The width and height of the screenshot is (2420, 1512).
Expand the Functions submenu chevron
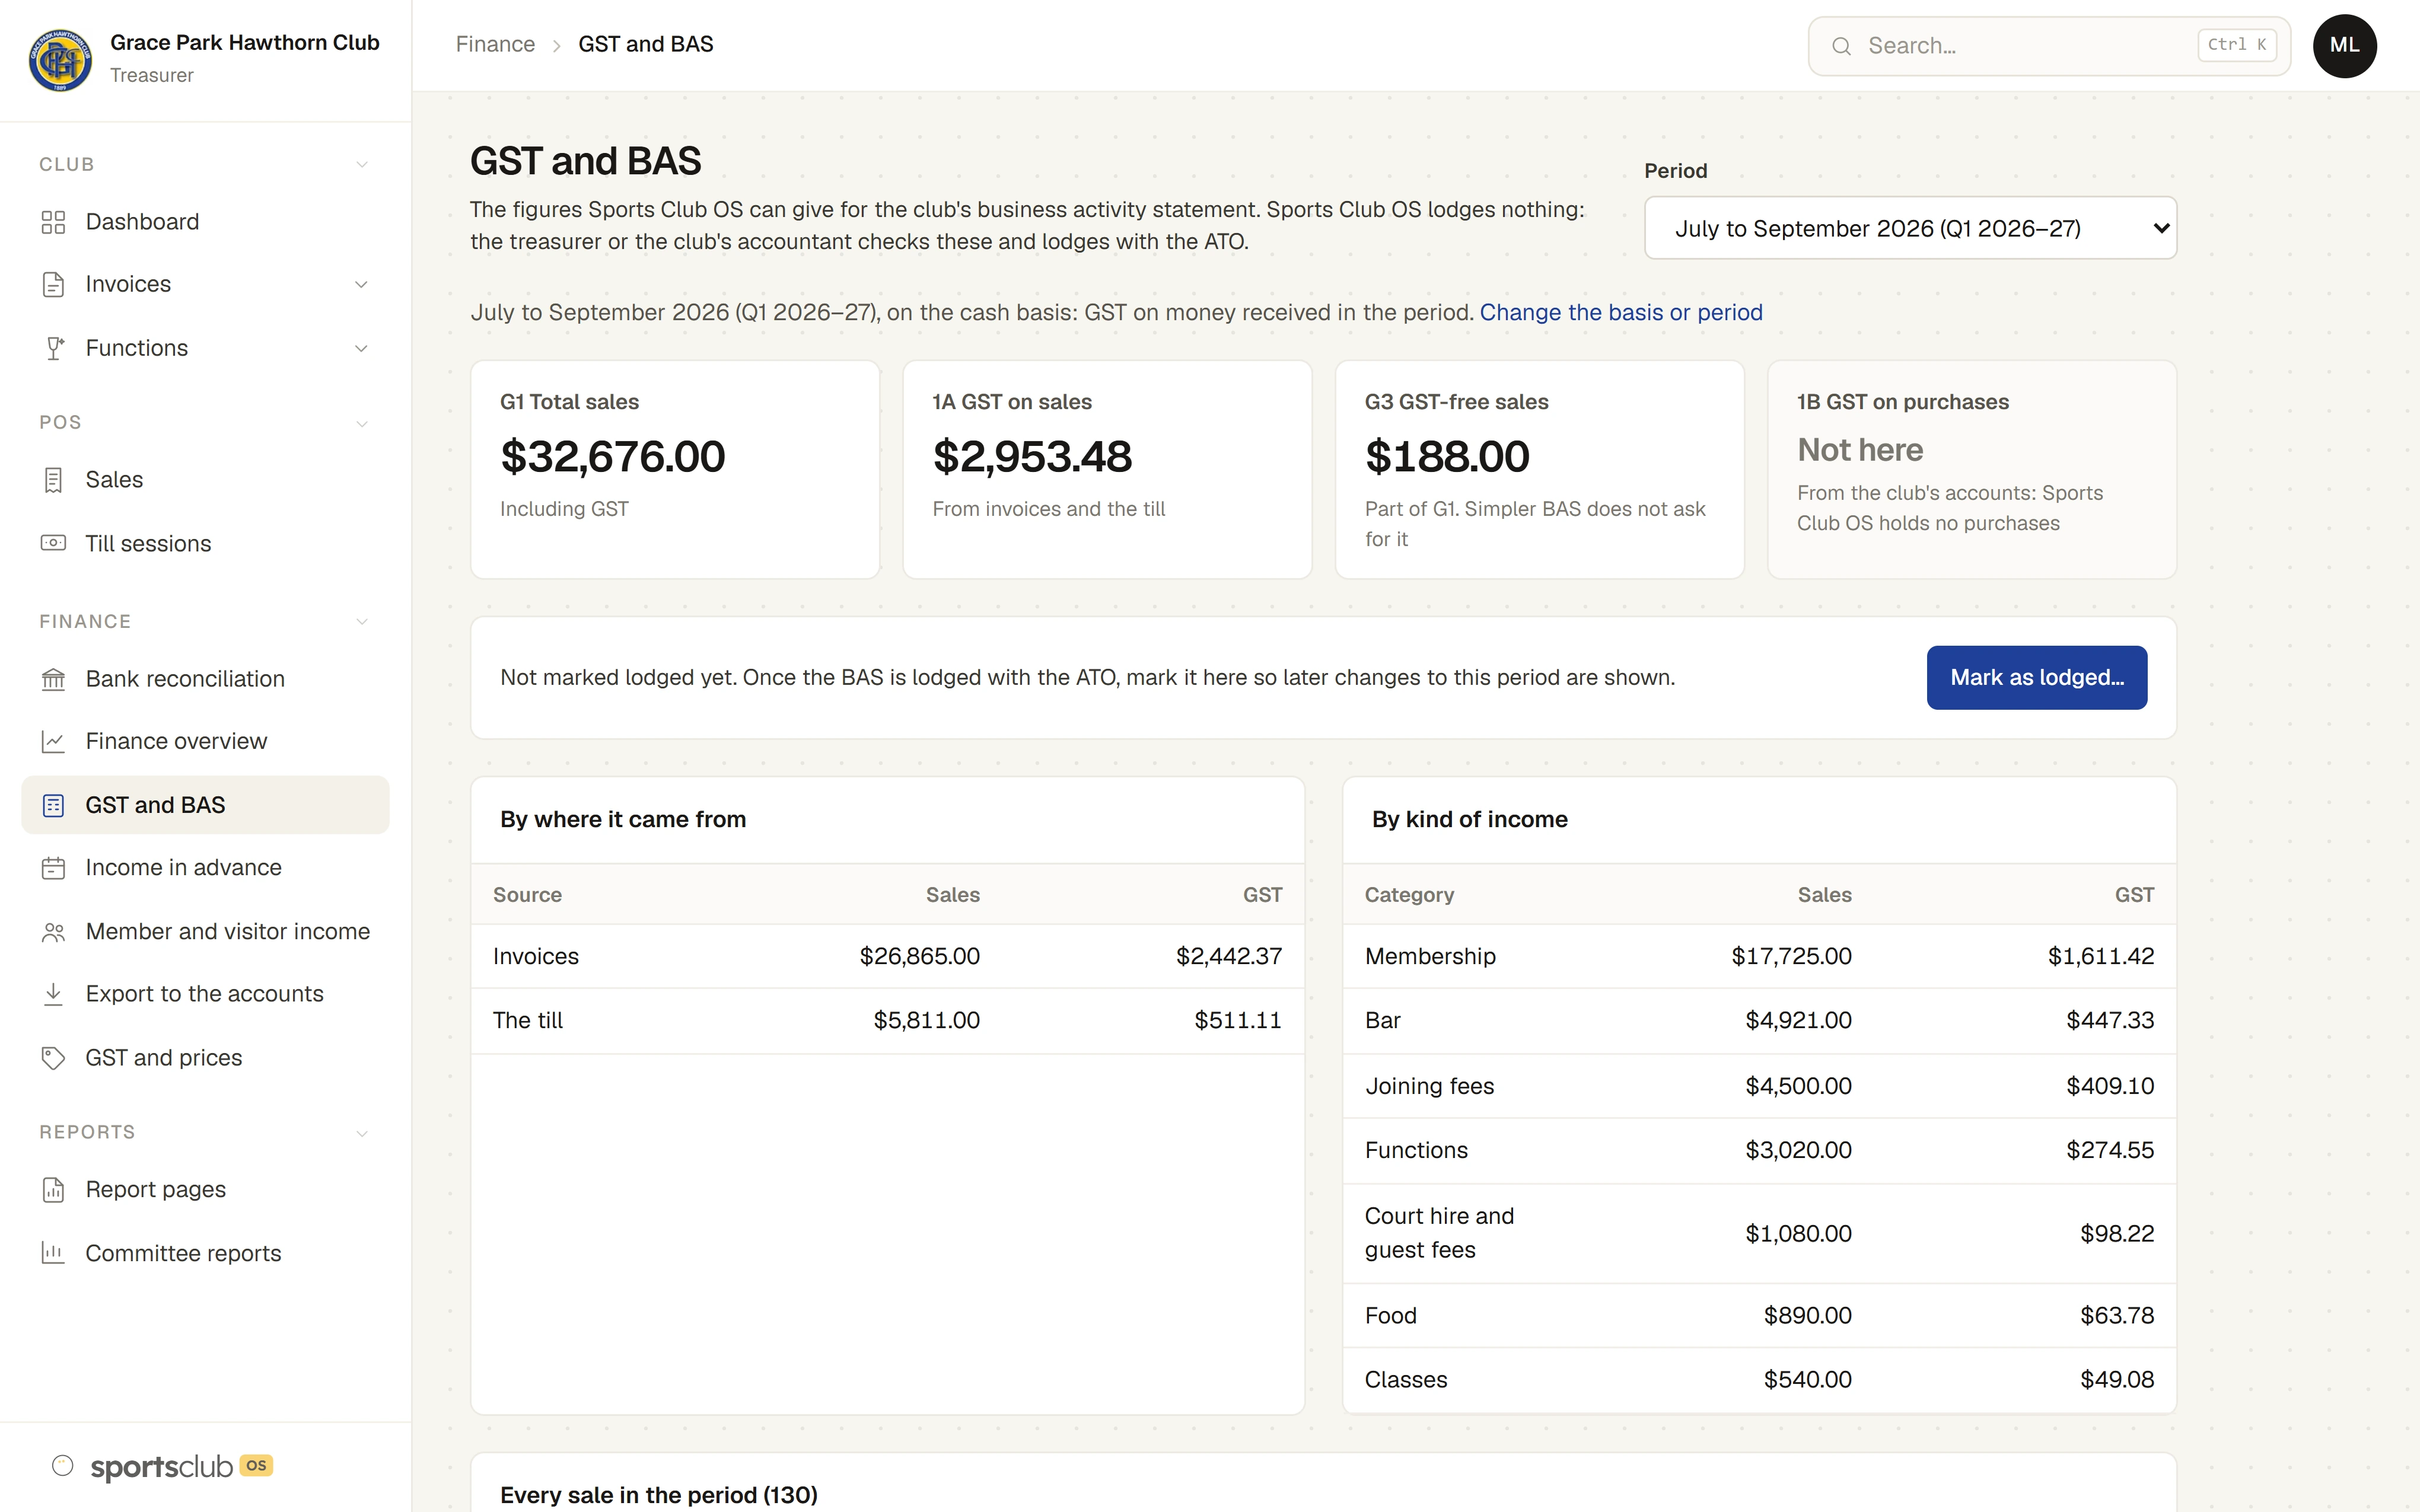pyautogui.click(x=361, y=348)
